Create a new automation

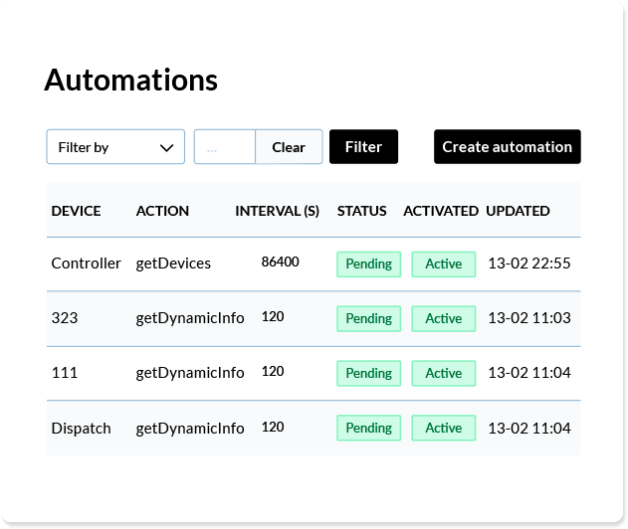click(x=507, y=146)
